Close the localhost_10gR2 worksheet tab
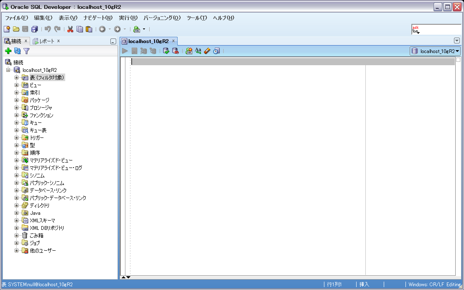The width and height of the screenshot is (464, 290). point(173,41)
